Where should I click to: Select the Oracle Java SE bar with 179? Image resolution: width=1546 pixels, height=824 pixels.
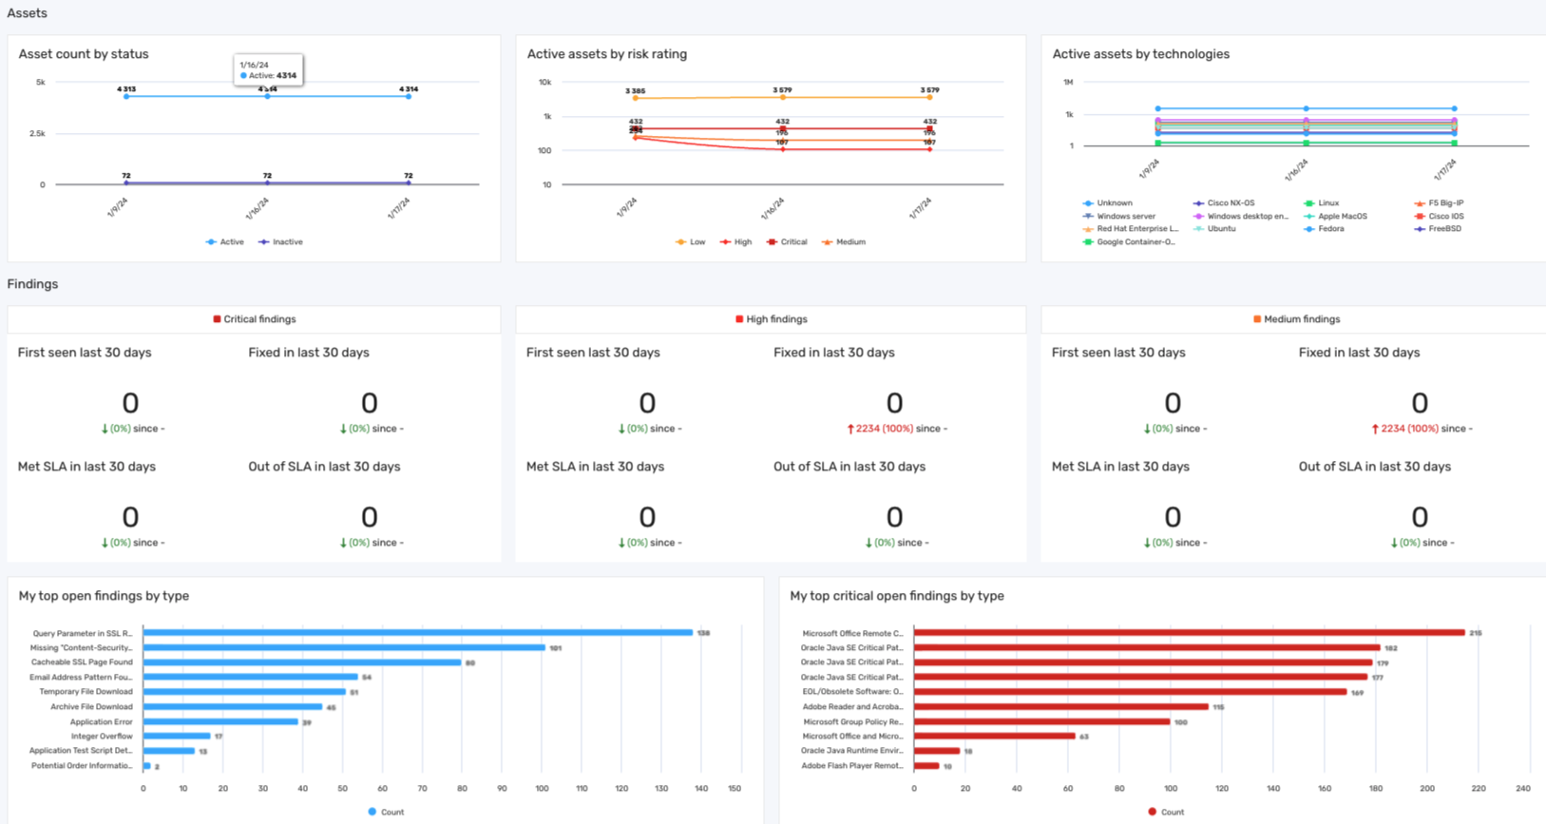click(x=1143, y=662)
